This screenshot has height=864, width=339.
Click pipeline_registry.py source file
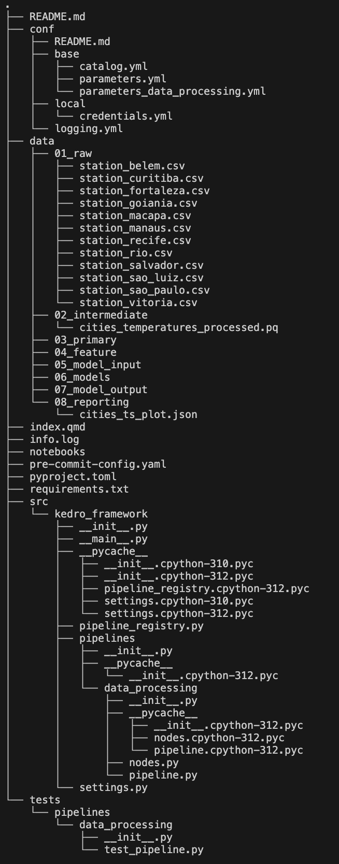(142, 626)
